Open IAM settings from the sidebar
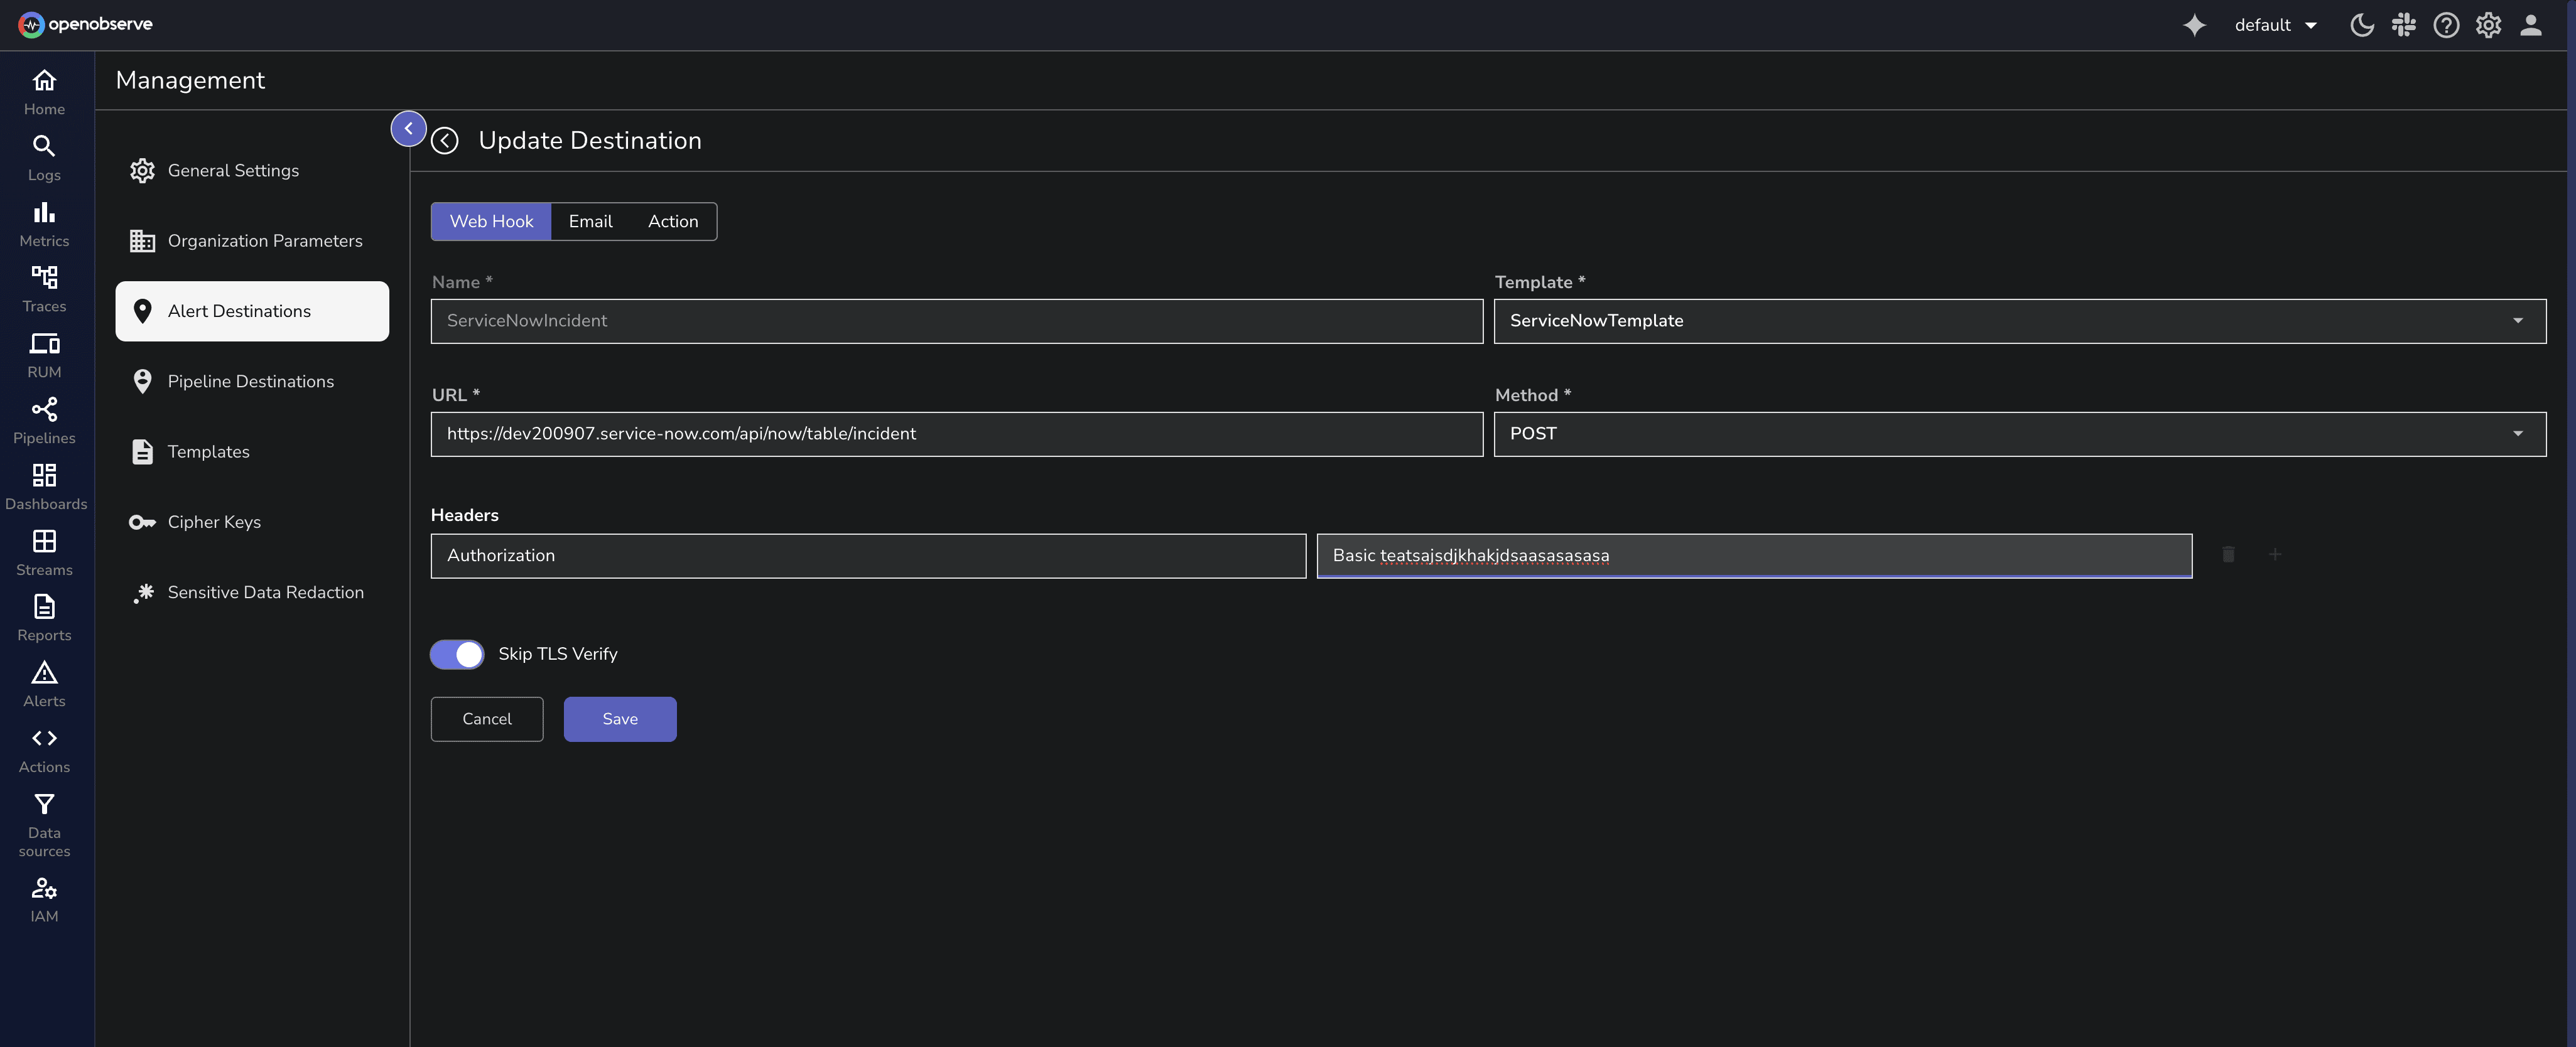The width and height of the screenshot is (2576, 1047). point(44,897)
